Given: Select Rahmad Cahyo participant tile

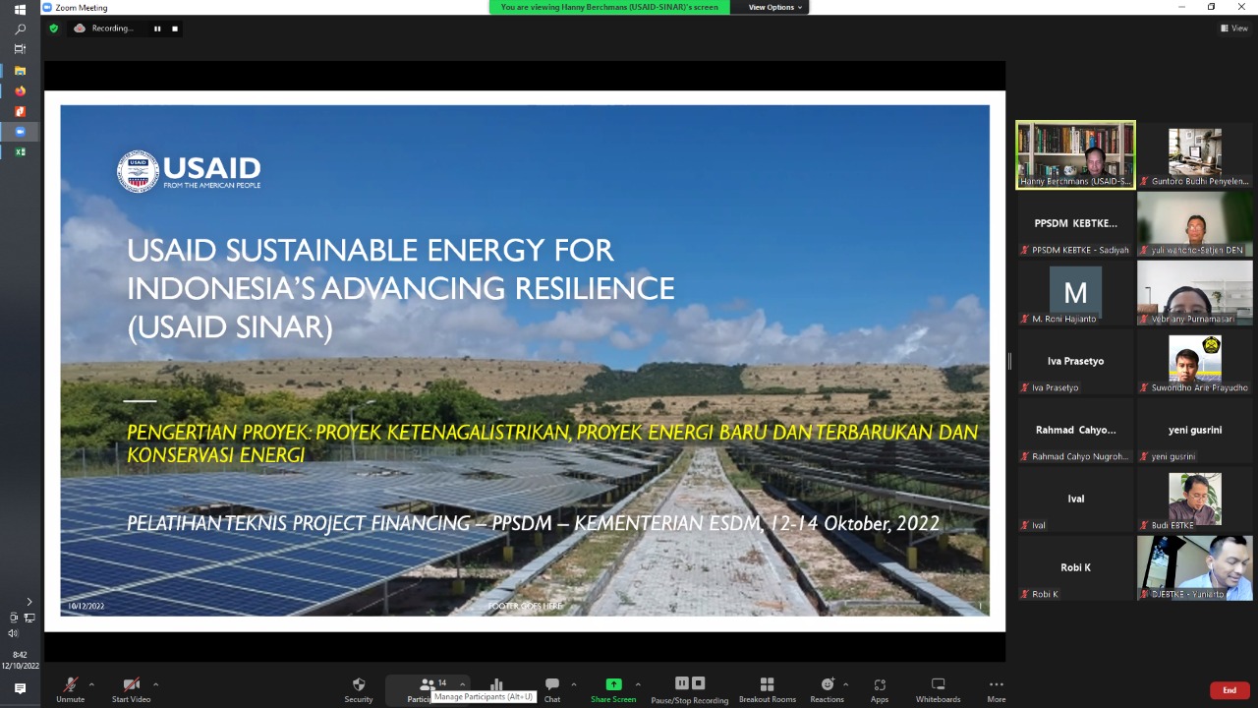Looking at the screenshot, I should point(1075,430).
